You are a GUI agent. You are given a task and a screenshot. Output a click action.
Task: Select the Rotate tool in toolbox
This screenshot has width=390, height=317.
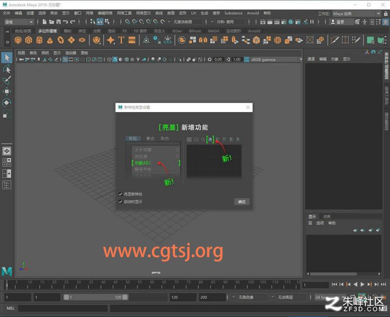[7, 103]
